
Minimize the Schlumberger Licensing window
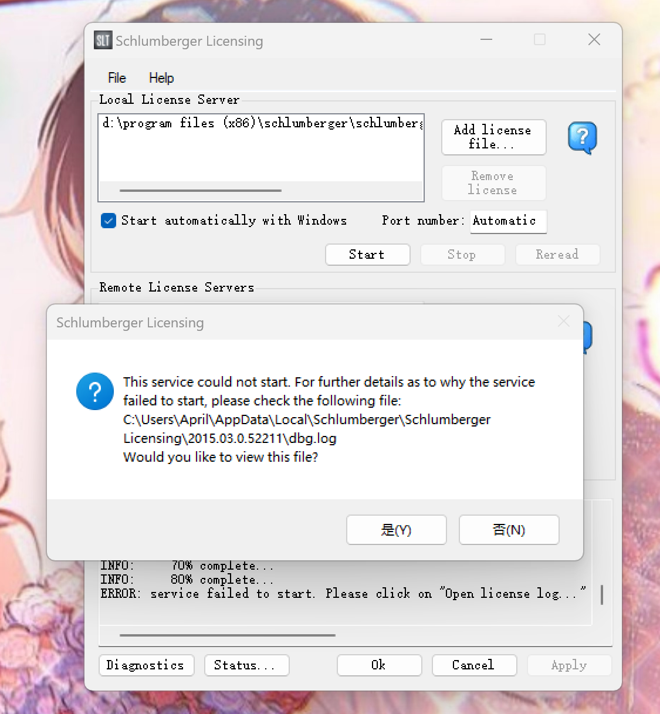[486, 39]
